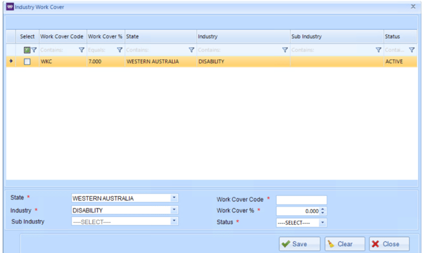
Task: Tick the checkbox for the WKC row
Action: [x=27, y=61]
